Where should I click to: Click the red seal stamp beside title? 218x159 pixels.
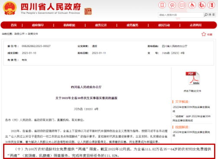coord(88,11)
